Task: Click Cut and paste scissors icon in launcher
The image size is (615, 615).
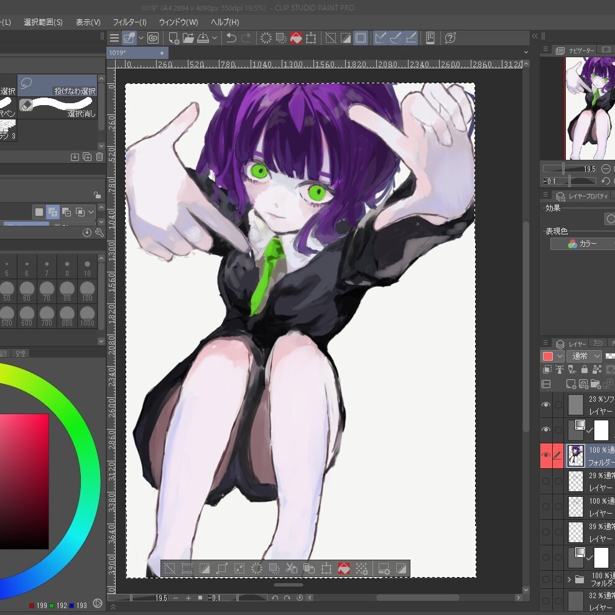Action: coord(292,568)
